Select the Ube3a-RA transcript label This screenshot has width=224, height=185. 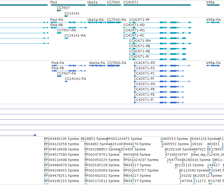point(96,20)
